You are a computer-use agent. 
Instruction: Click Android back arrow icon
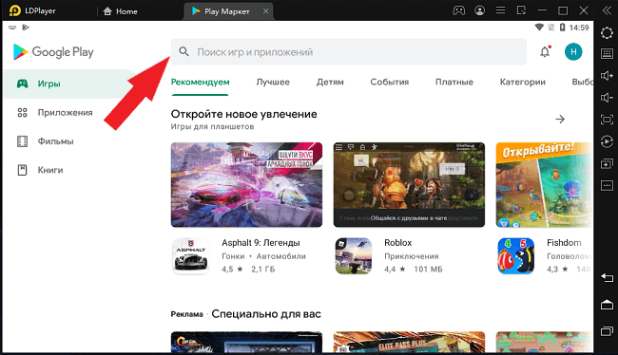point(607,278)
